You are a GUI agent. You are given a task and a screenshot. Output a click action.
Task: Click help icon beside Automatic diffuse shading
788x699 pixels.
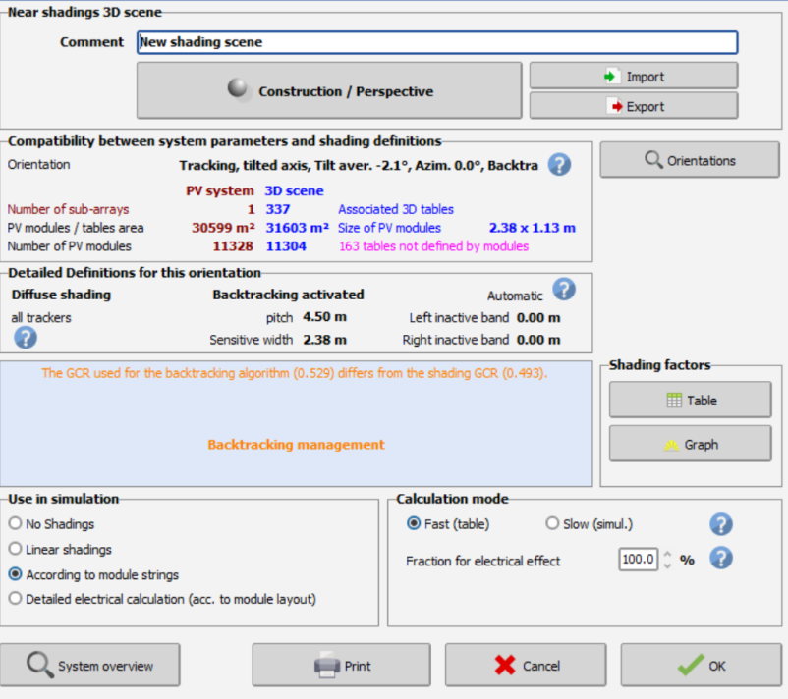563,290
